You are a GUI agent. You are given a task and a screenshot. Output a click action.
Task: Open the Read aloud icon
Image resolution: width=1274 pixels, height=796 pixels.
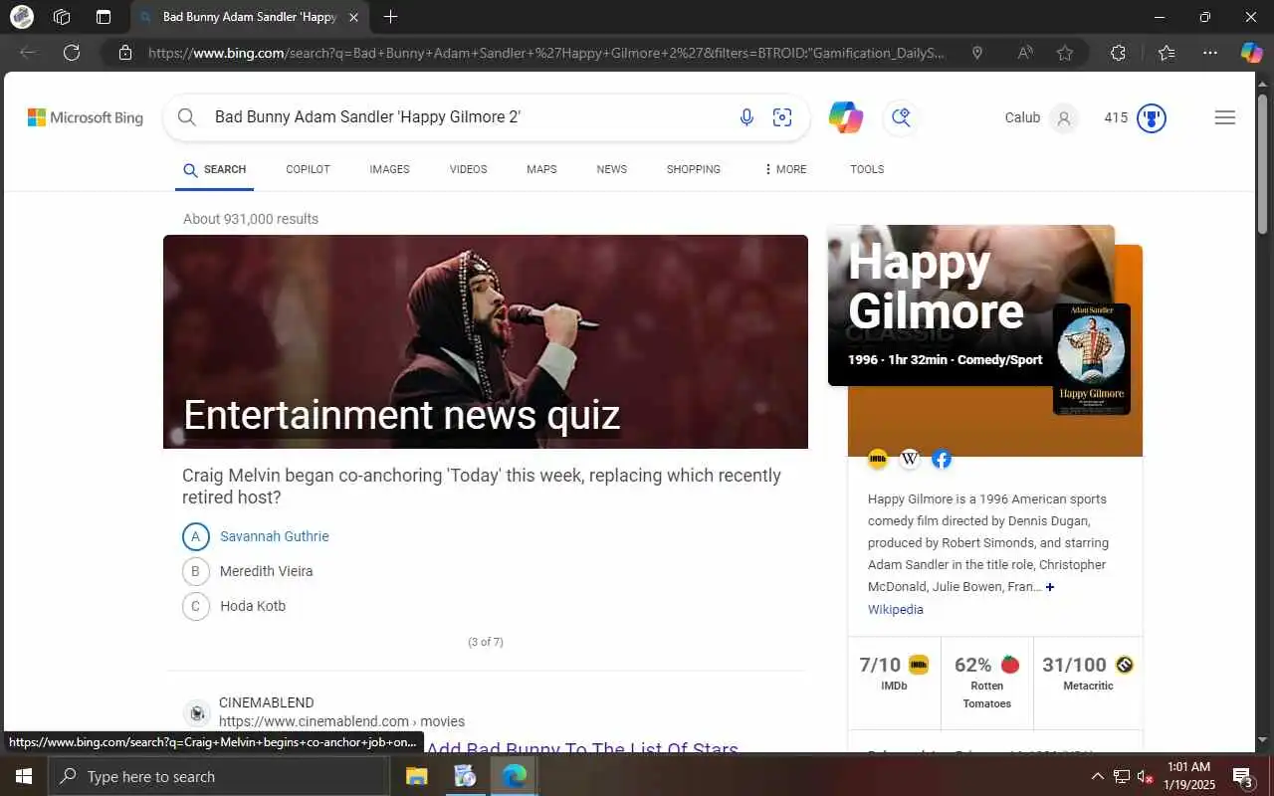coord(1025,53)
